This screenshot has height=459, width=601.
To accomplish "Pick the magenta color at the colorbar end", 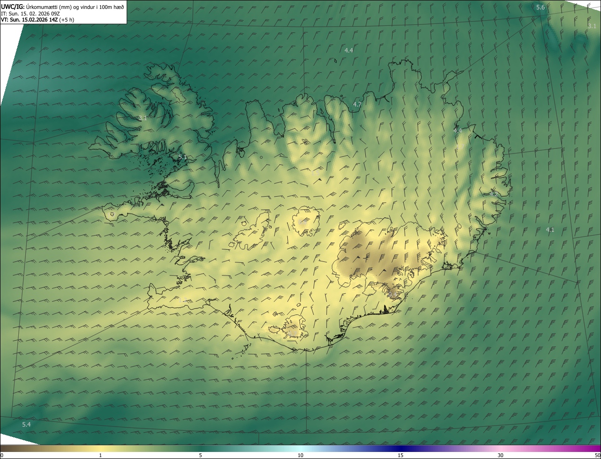I will pos(596,448).
